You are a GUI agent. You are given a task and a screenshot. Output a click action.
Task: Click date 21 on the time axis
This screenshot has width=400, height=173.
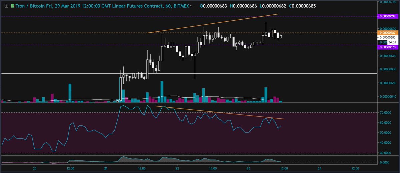click(106, 169)
